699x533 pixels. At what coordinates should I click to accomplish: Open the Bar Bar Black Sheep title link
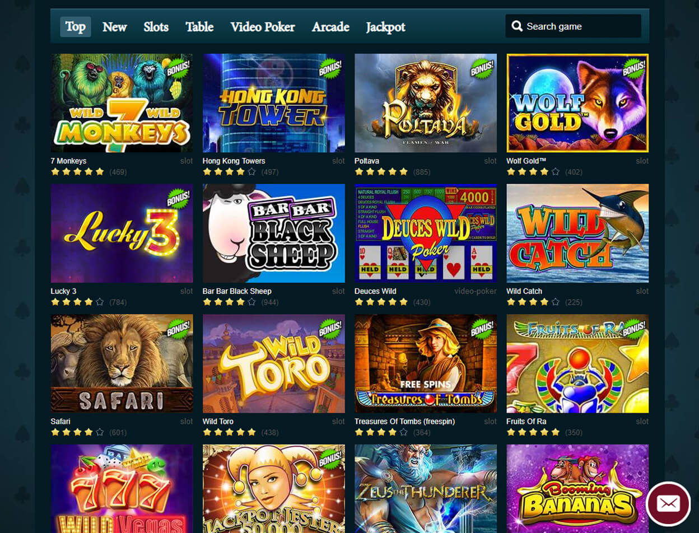coord(237,291)
